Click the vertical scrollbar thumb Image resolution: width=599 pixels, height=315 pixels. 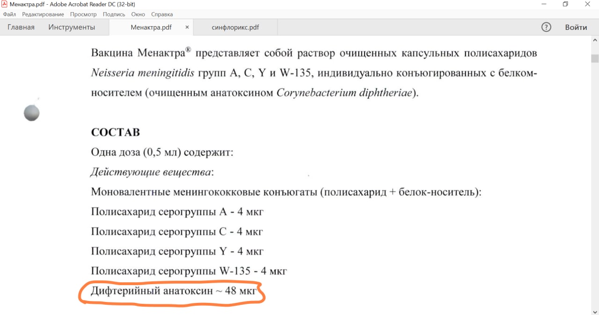[595, 58]
